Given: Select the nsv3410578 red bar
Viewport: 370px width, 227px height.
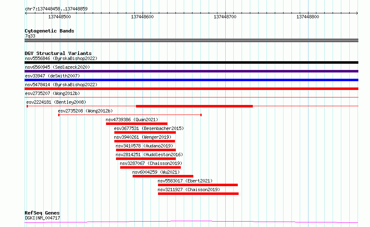Looking at the screenshot, I should [146, 150].
